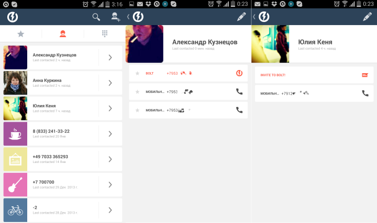Call Юлия Кеня's +7912 mobile number
377x223 pixels.
tap(365, 93)
